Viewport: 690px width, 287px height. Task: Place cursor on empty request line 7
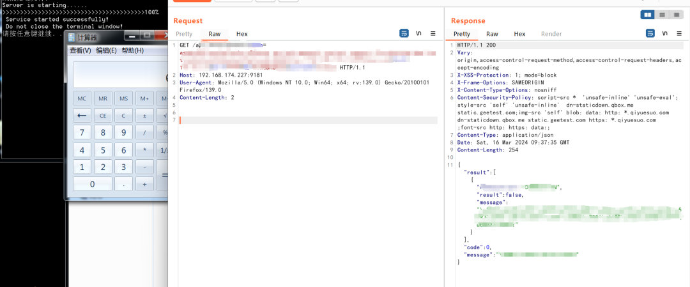coord(309,120)
